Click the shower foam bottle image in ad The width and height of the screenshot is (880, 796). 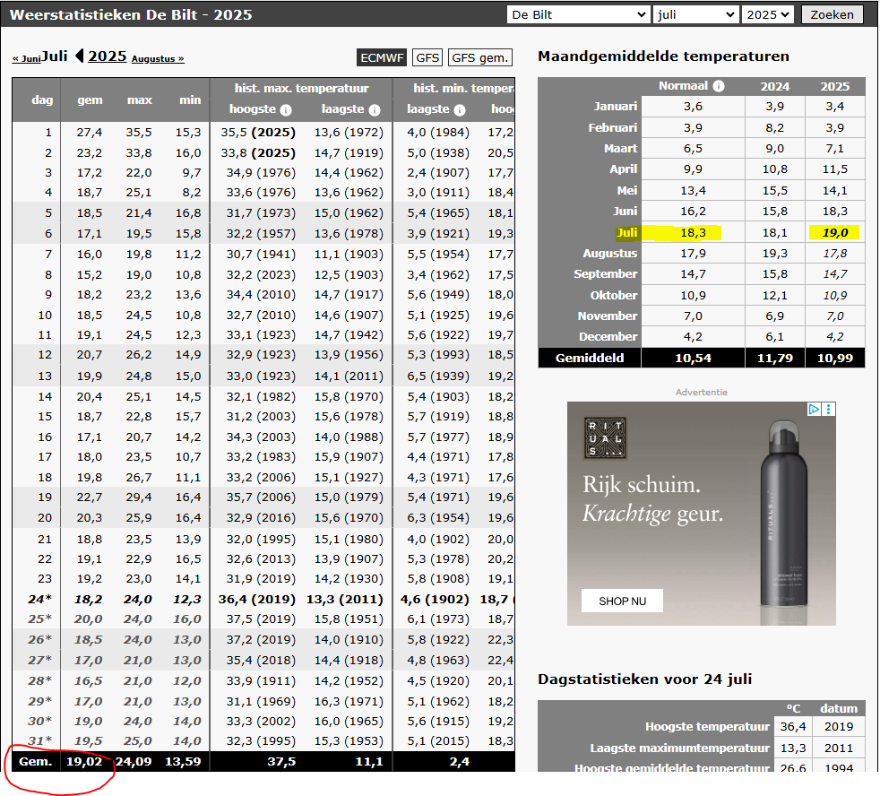click(x=789, y=511)
